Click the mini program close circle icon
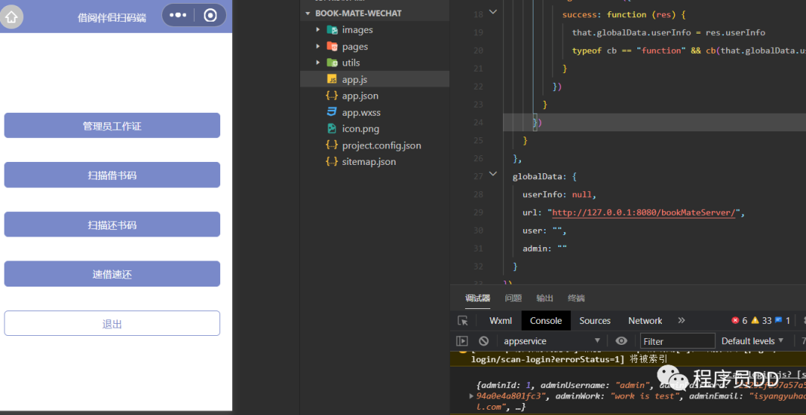The width and height of the screenshot is (806, 415). click(x=210, y=16)
